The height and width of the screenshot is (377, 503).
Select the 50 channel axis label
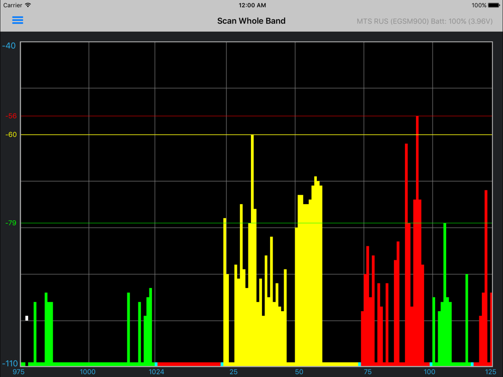(299, 372)
